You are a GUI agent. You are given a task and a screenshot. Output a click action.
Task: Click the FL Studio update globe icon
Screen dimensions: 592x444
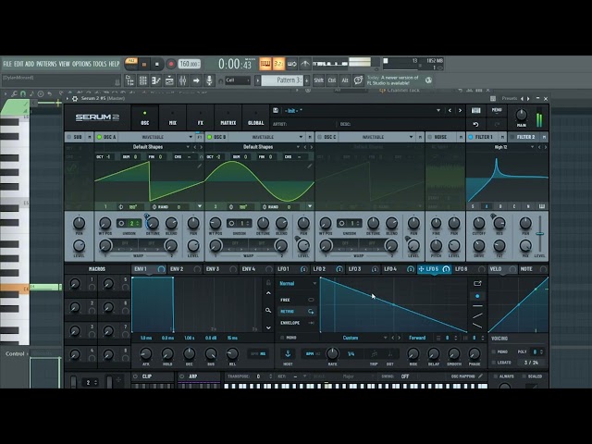pos(428,80)
